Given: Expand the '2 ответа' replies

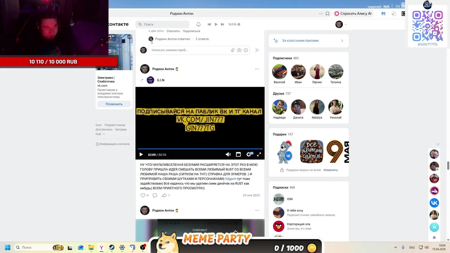Looking at the screenshot, I should (202, 39).
